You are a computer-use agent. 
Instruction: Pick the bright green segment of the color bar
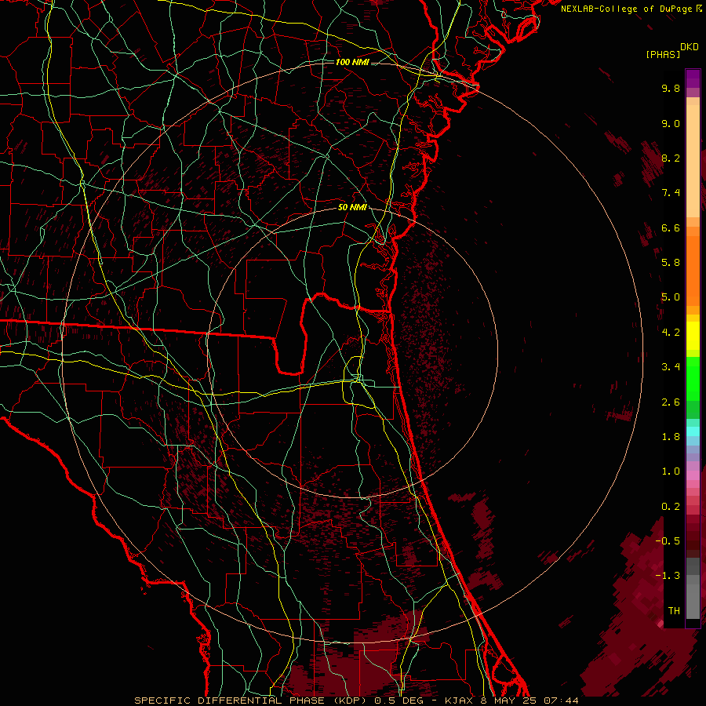coord(693,377)
